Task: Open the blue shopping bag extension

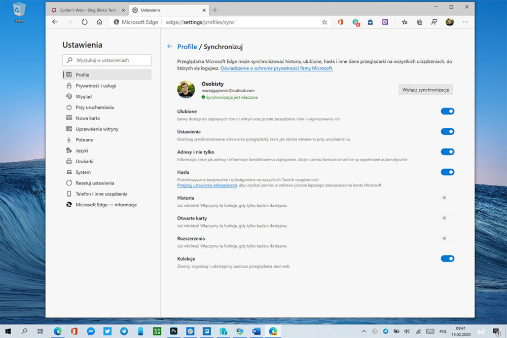Action: [x=370, y=22]
